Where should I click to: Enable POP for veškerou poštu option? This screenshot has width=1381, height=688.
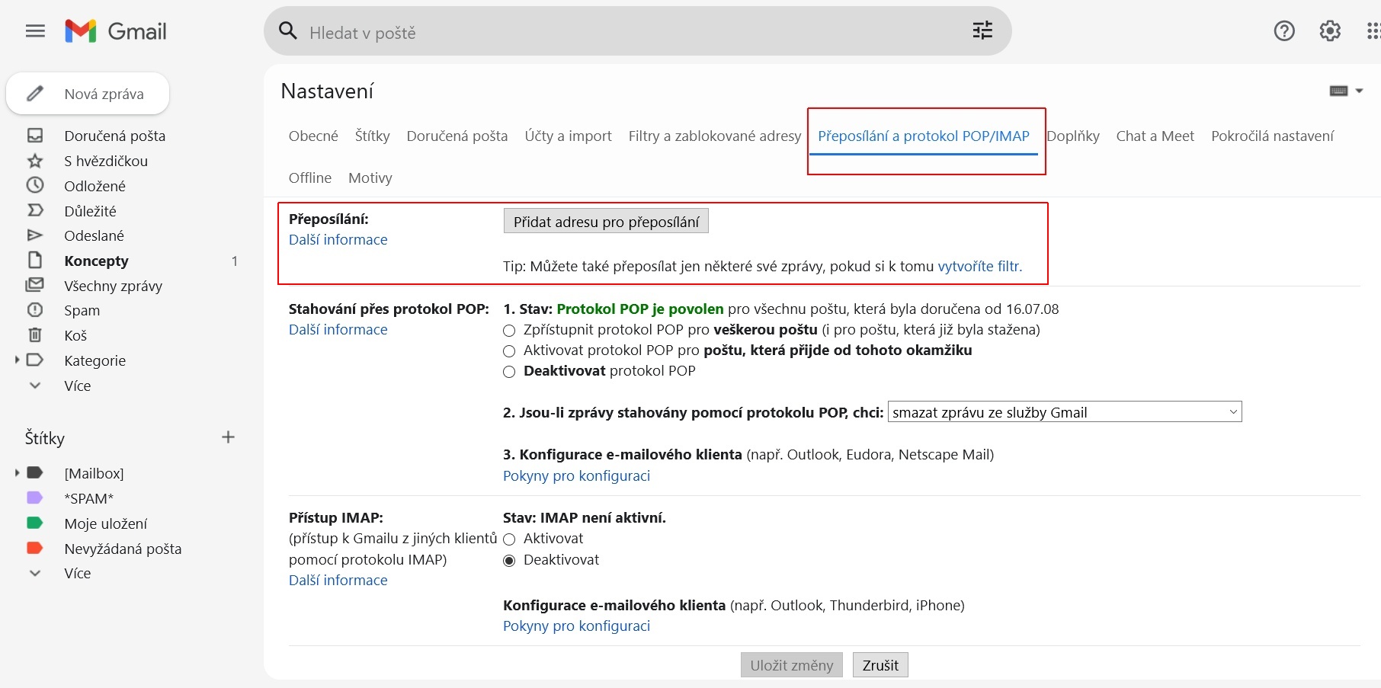(x=509, y=331)
